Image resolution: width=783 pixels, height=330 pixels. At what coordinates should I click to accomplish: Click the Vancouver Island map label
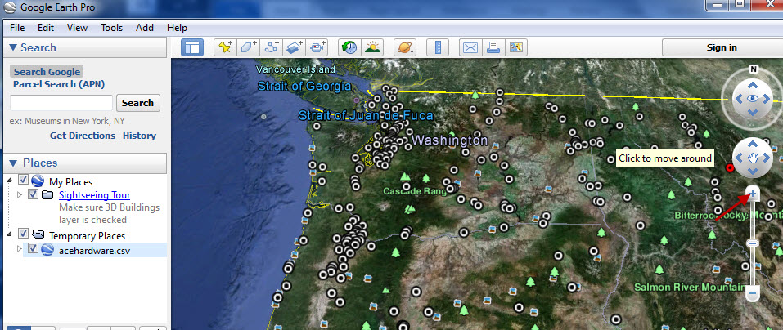pyautogui.click(x=295, y=69)
